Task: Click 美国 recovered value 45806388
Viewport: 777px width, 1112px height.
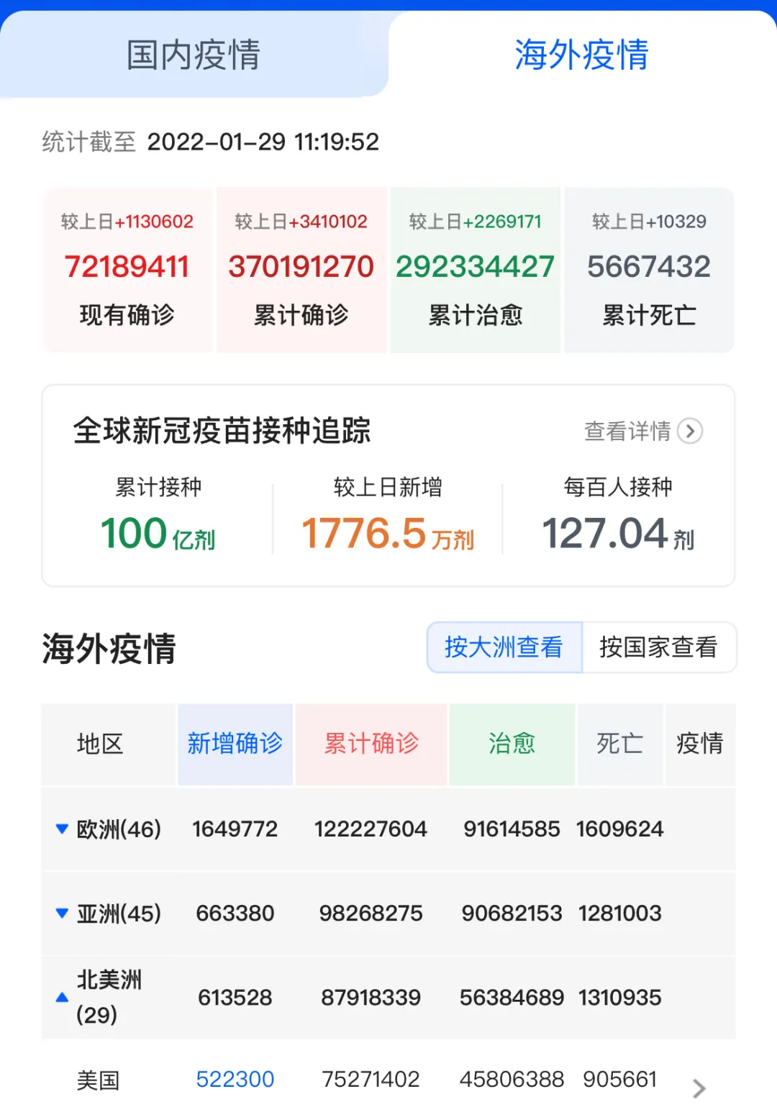Action: tap(512, 1080)
